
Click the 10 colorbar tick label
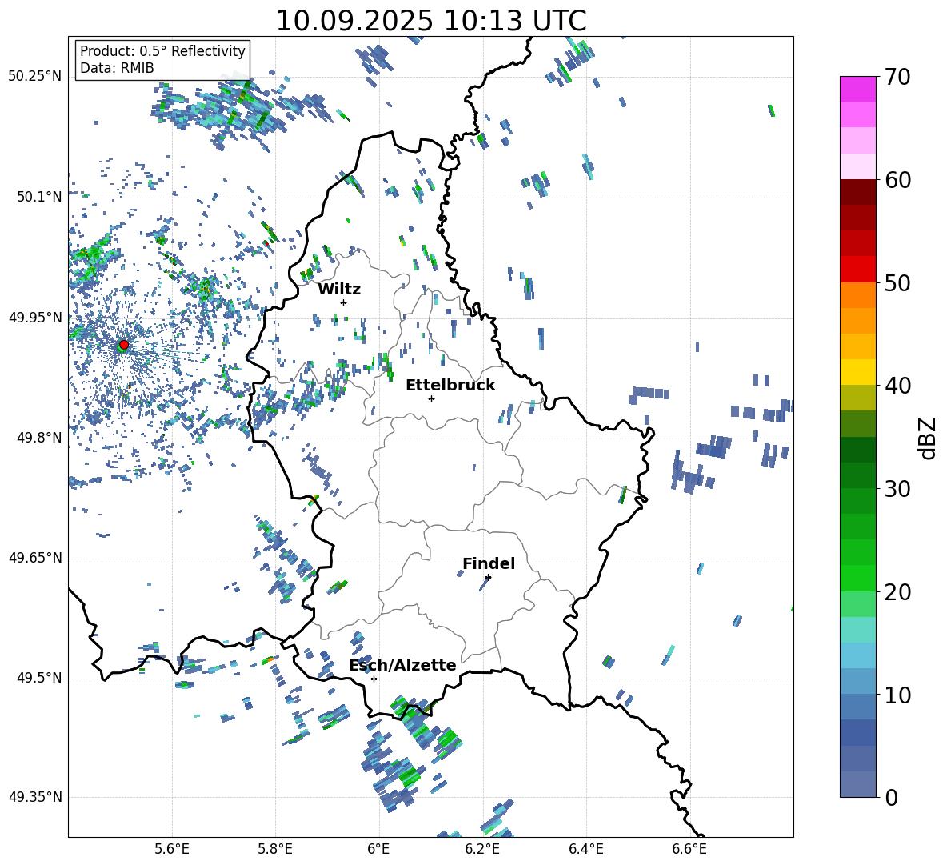(x=898, y=695)
